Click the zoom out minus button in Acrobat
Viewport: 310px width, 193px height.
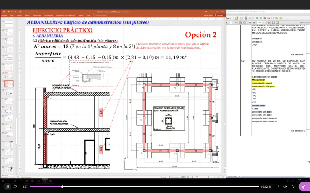coord(250,23)
